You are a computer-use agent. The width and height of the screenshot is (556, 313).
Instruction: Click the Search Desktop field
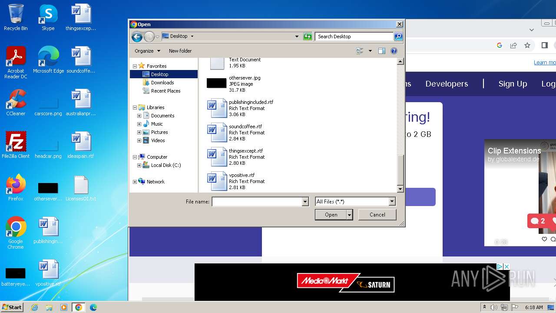[354, 37]
